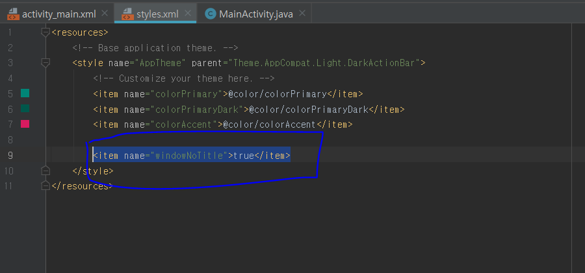
Task: Click the @color/colorPrimary reference on line 5
Action: click(x=278, y=94)
